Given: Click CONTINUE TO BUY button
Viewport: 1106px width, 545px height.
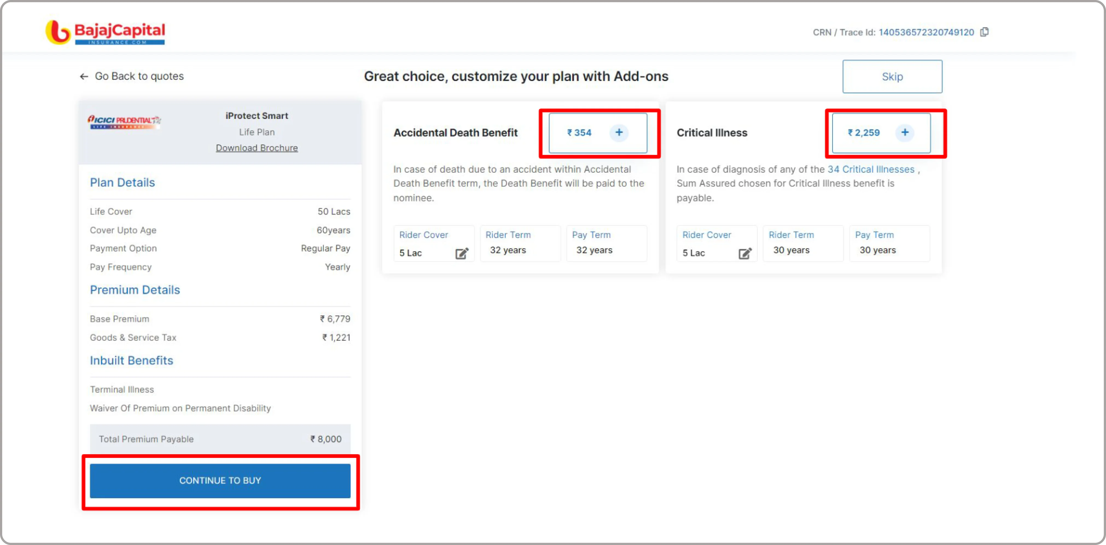Looking at the screenshot, I should pyautogui.click(x=220, y=481).
